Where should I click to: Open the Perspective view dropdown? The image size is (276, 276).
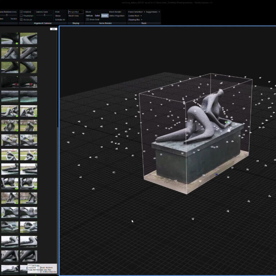75,12
